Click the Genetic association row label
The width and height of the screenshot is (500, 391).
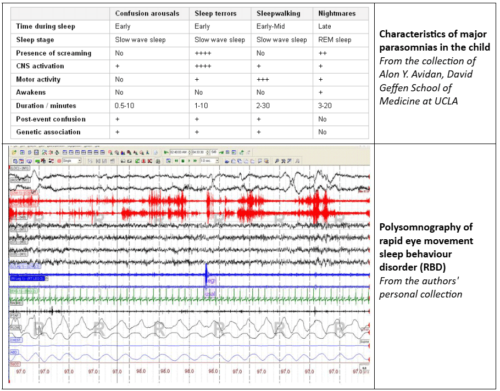click(x=48, y=132)
